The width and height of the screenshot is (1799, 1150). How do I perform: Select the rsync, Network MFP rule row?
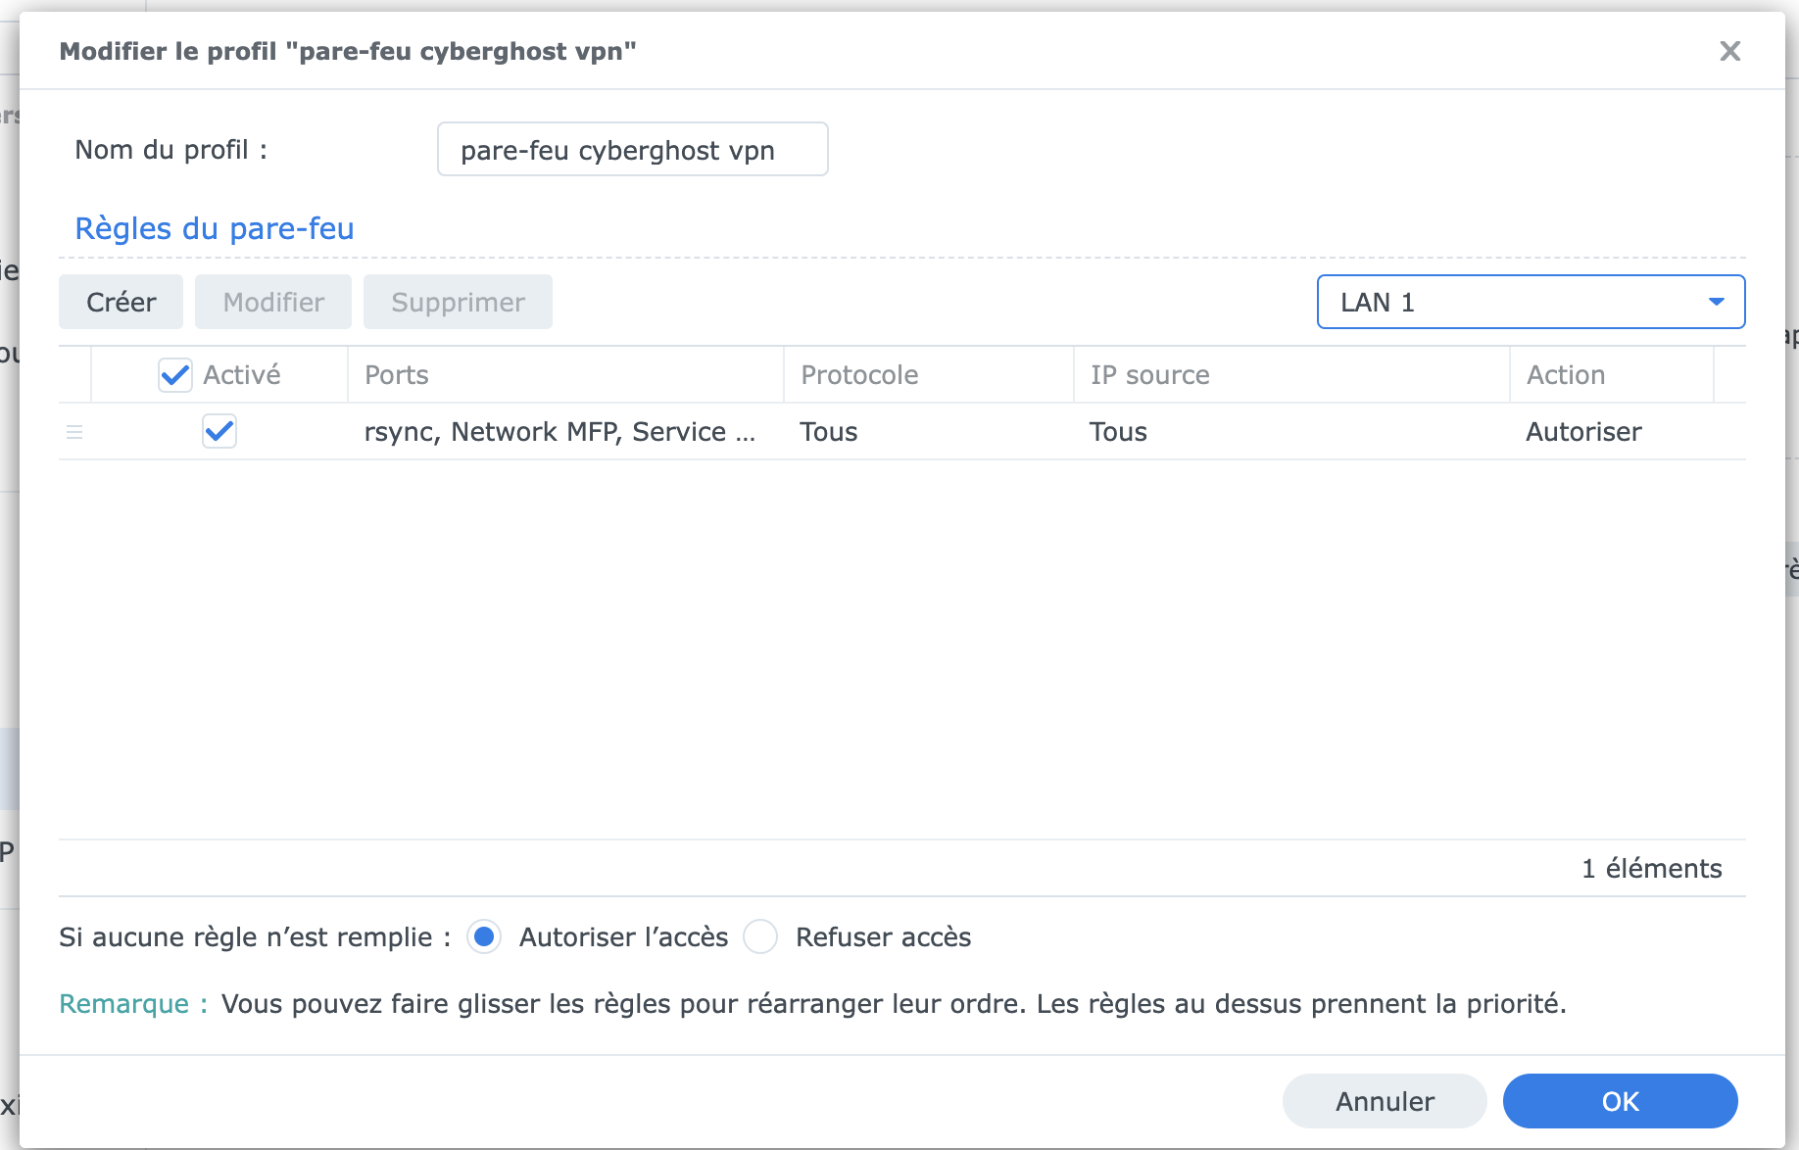[559, 432]
